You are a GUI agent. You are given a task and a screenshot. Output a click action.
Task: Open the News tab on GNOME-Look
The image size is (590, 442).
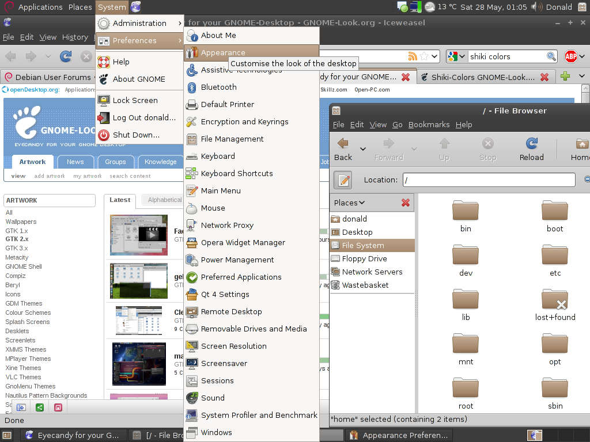click(75, 162)
